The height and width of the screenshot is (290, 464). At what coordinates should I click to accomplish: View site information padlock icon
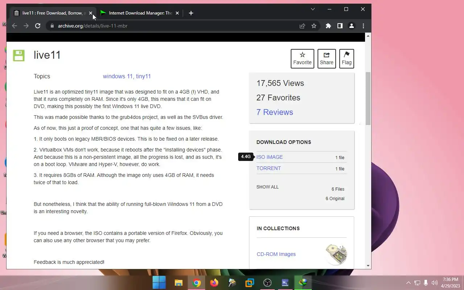click(x=52, y=26)
